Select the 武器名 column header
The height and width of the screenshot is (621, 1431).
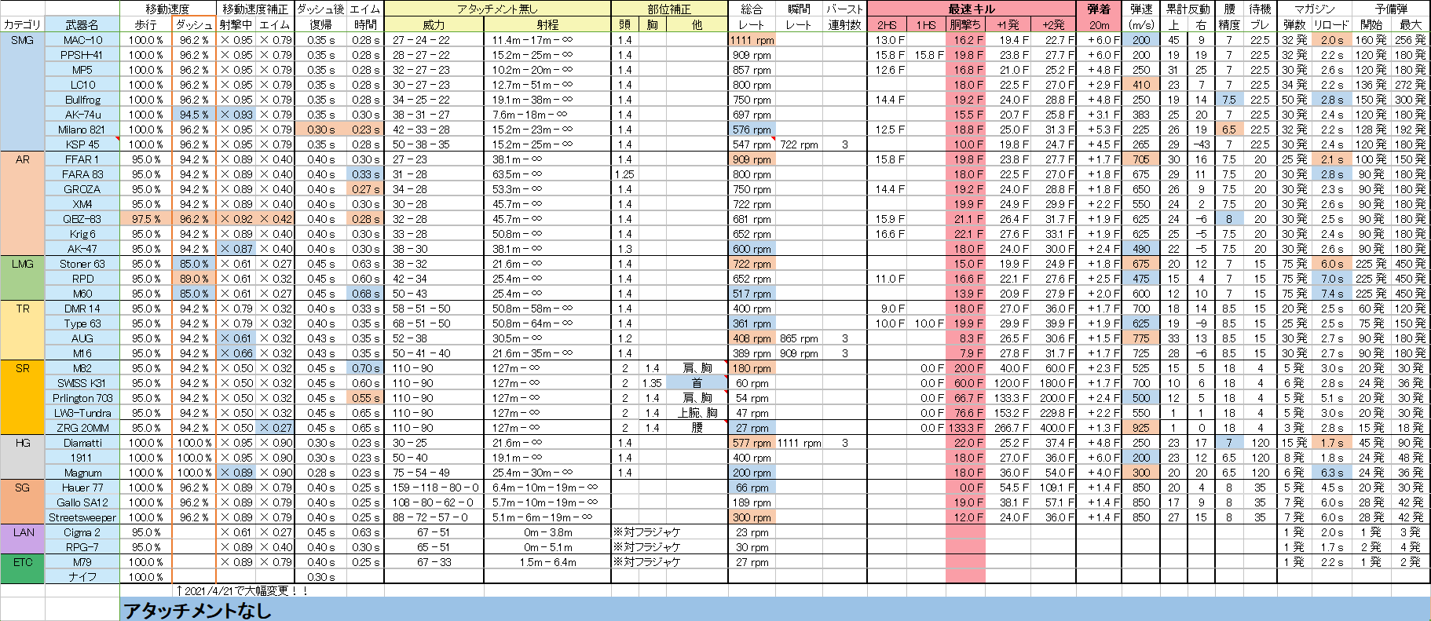pyautogui.click(x=82, y=24)
